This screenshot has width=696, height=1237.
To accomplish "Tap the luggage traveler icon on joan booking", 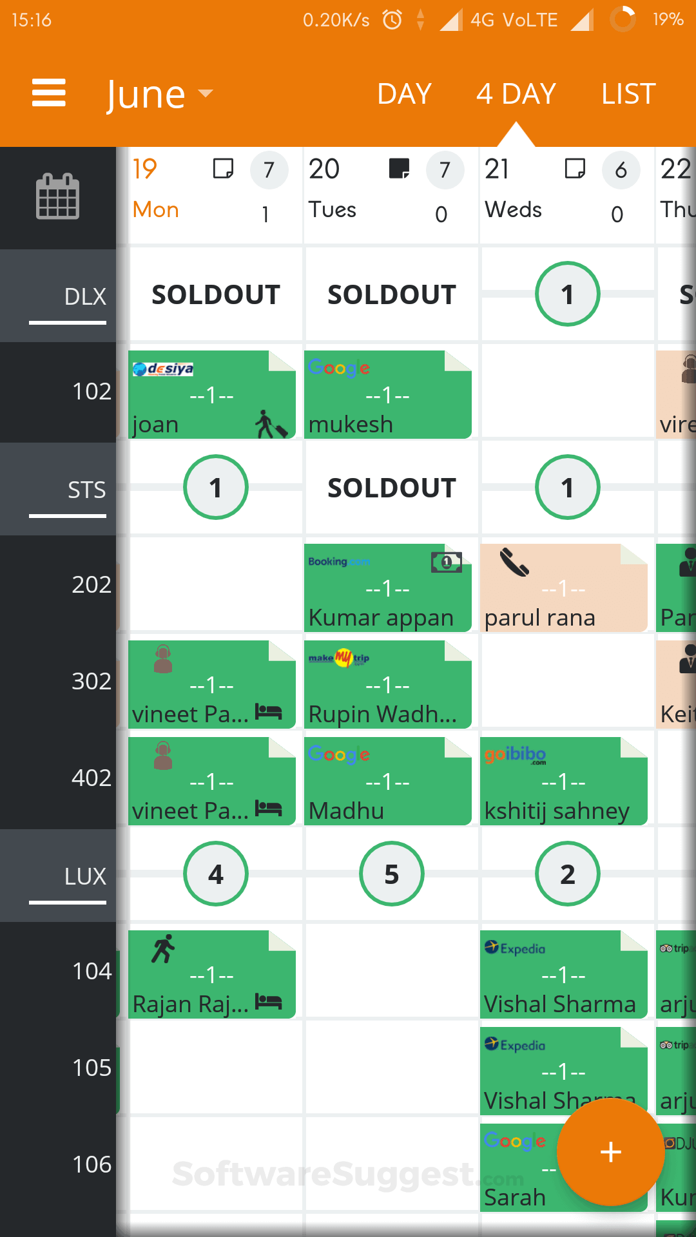I will tap(271, 424).
